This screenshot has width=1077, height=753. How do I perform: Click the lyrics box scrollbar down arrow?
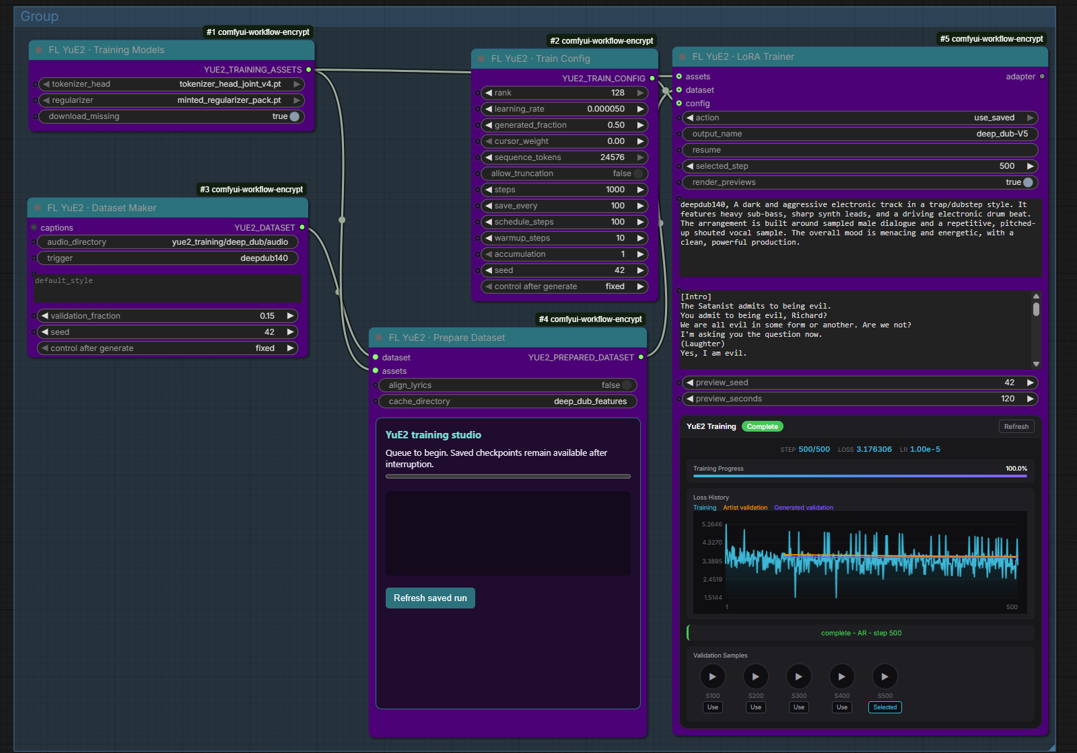pos(1036,364)
